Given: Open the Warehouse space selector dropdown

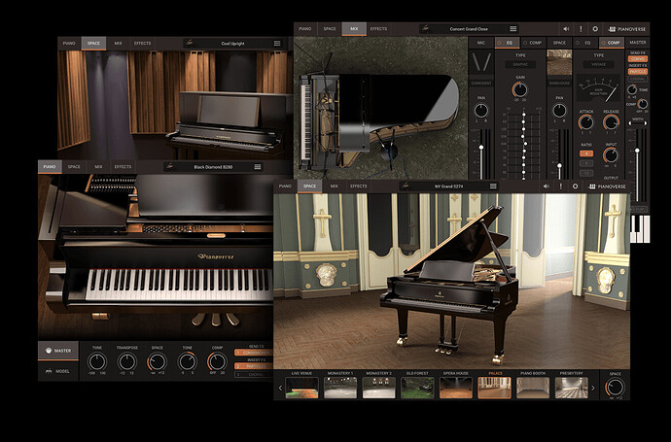Looking at the screenshot, I should [559, 83].
